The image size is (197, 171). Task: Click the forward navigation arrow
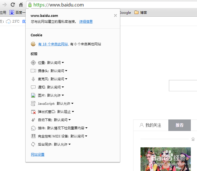5,5
